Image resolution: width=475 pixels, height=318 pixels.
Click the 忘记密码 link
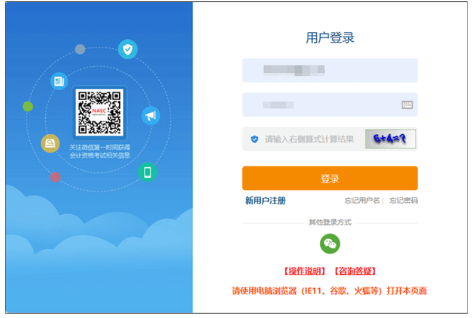[403, 201]
